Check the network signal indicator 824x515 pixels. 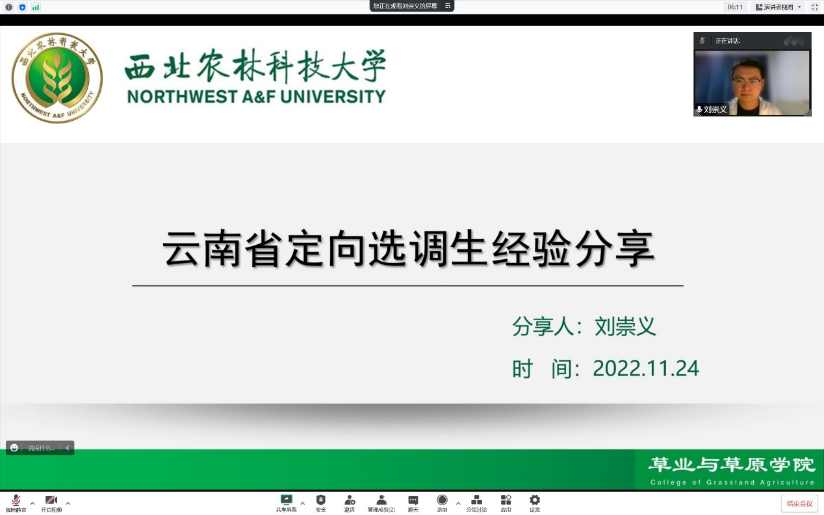[x=36, y=7]
